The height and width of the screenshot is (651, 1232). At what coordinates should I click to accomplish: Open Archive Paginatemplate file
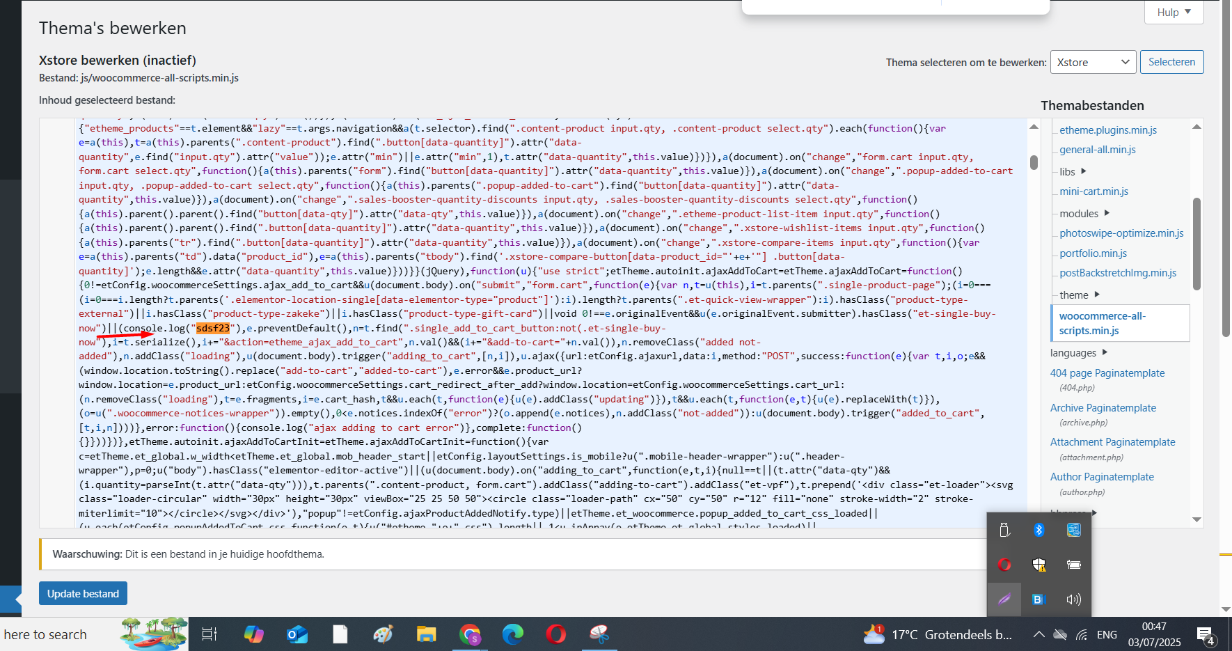pyautogui.click(x=1103, y=408)
